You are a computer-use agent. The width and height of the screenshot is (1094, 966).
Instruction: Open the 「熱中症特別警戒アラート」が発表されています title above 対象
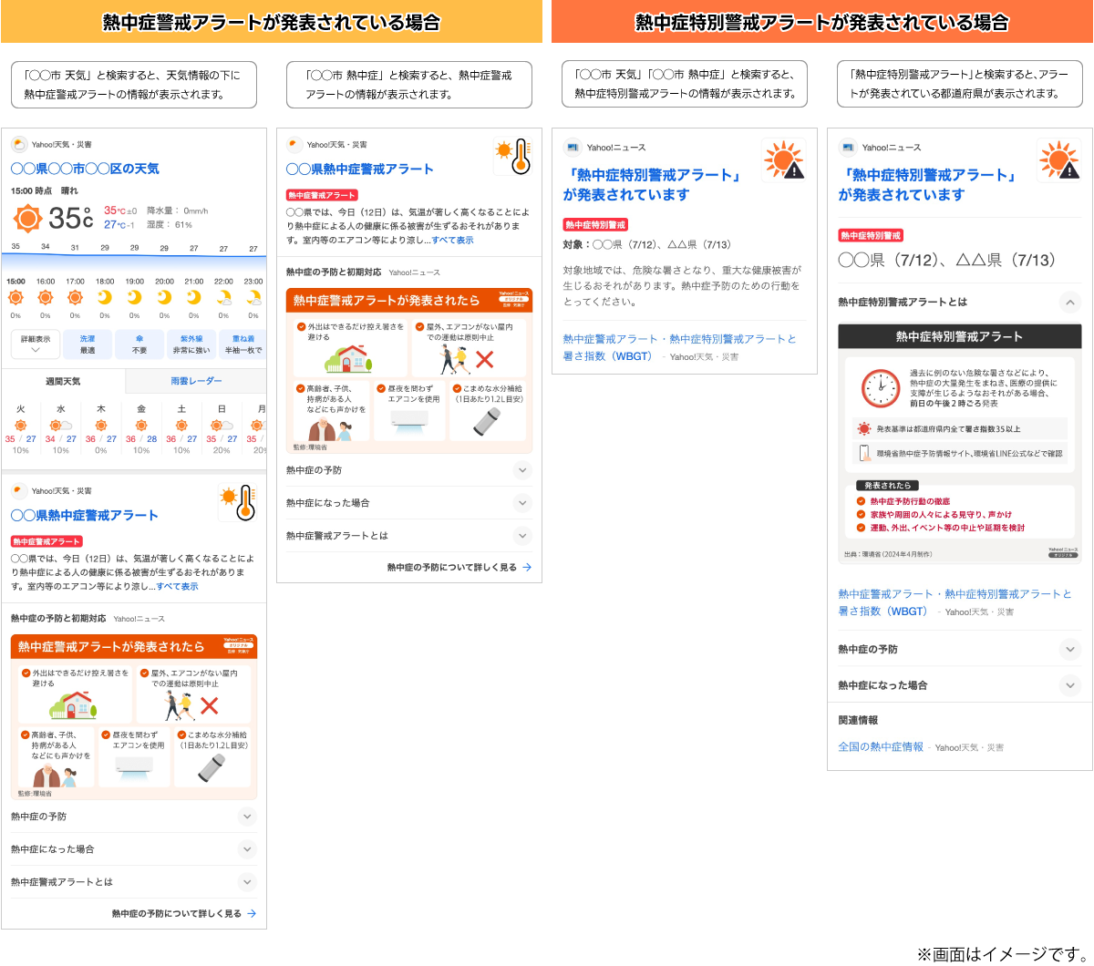click(652, 184)
